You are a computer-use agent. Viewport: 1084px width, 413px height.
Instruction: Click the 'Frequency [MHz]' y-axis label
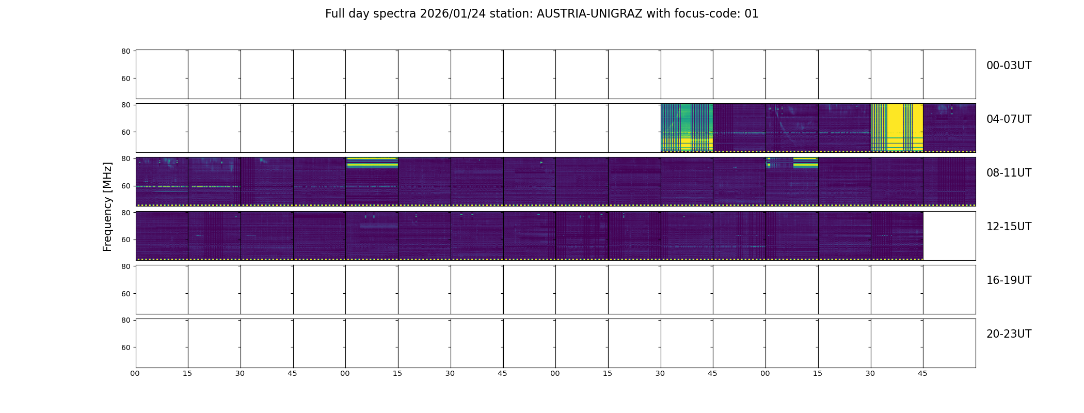tap(107, 206)
